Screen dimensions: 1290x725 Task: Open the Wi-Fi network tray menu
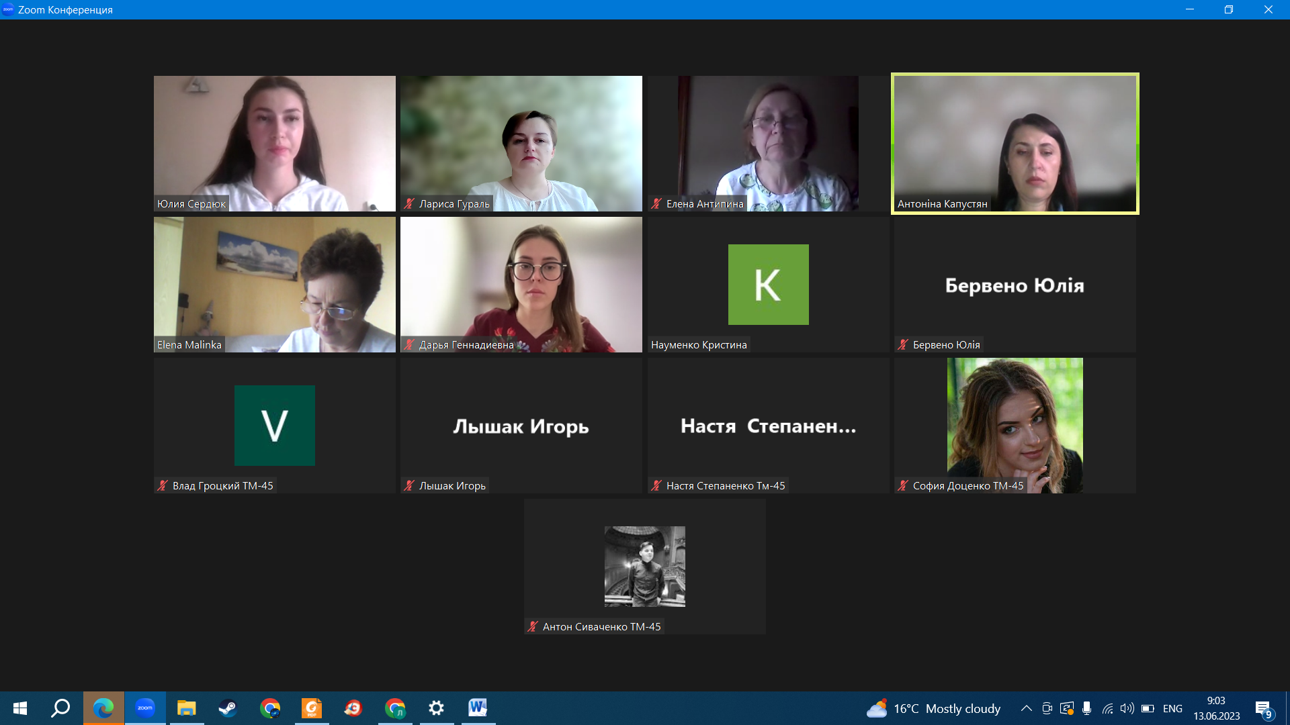click(1107, 708)
